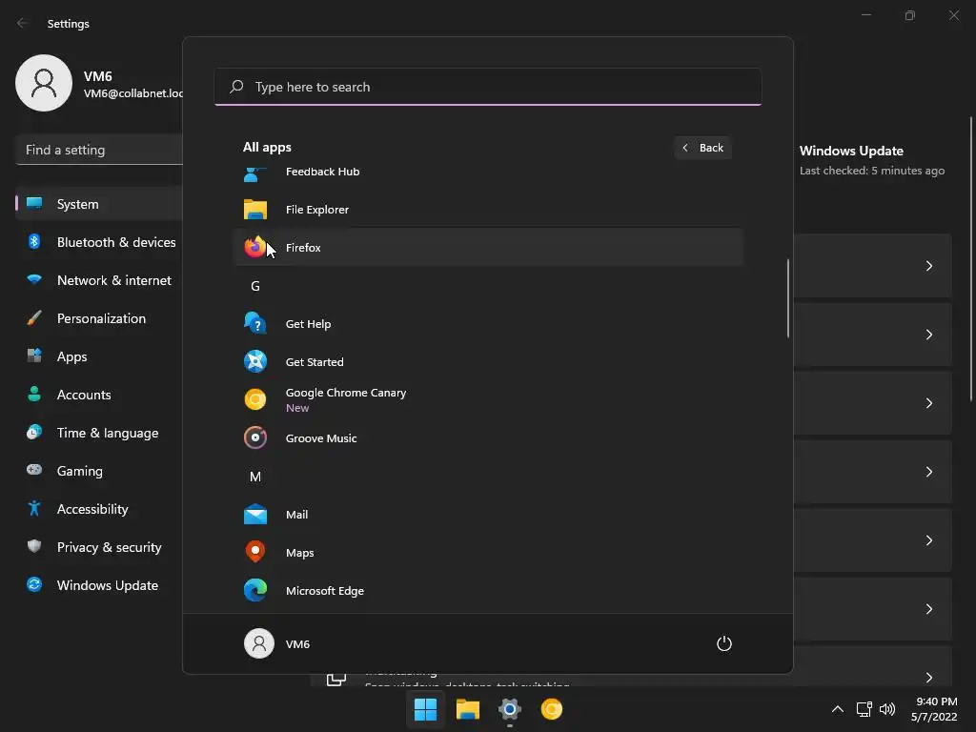Image resolution: width=976 pixels, height=732 pixels.
Task: Open VM6 user avatar in Start menu footer
Action: pos(259,643)
